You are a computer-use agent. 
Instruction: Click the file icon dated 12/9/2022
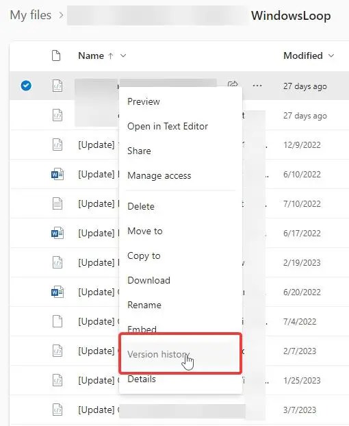[57, 145]
